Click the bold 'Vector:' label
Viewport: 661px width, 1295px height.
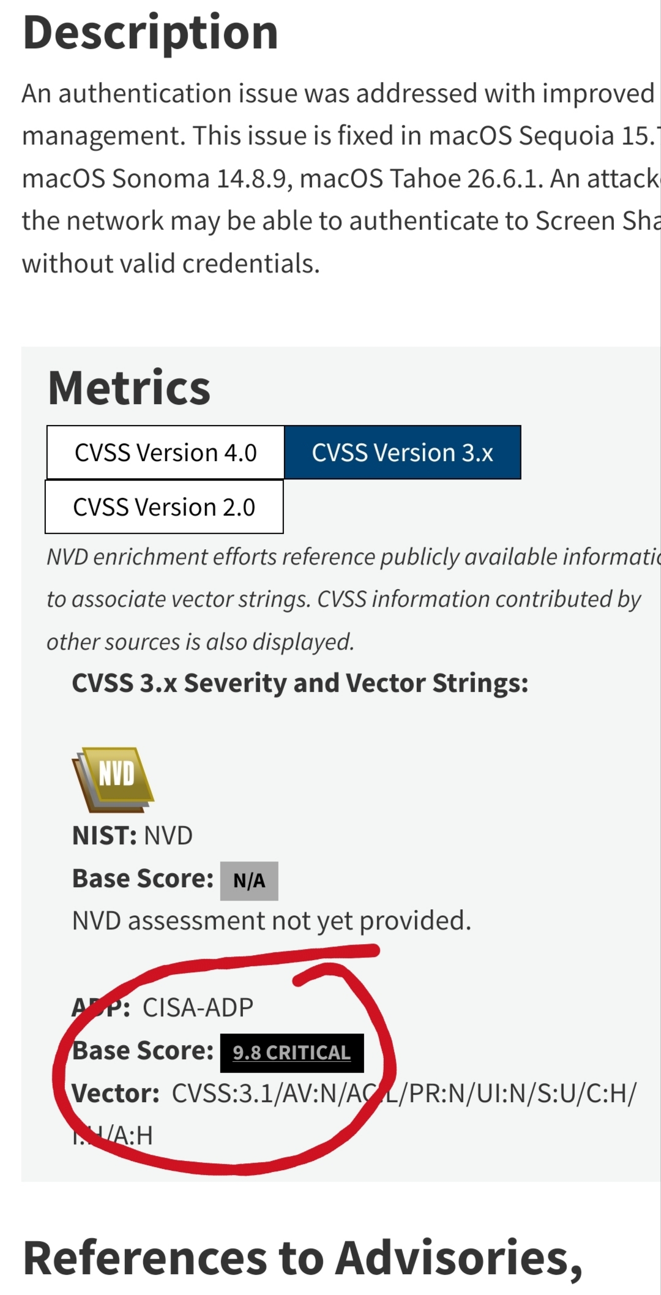(x=116, y=1093)
